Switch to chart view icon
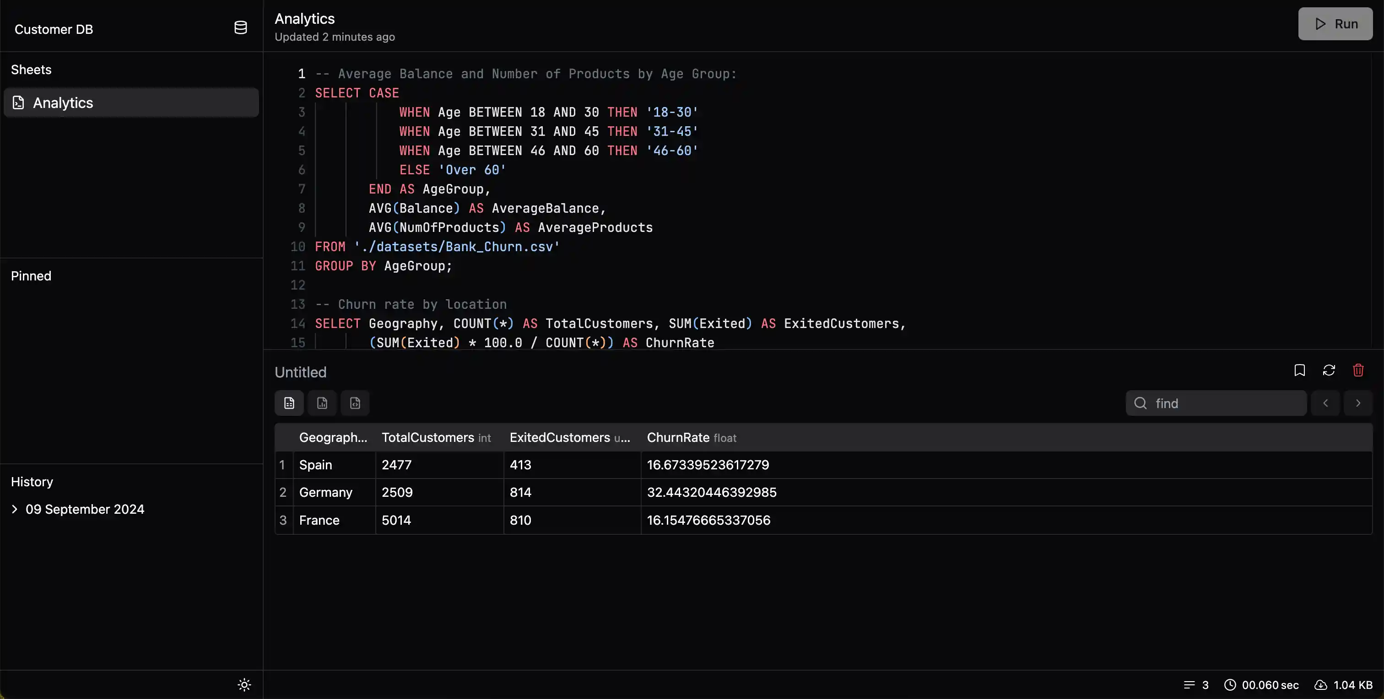Image resolution: width=1384 pixels, height=699 pixels. [x=322, y=403]
